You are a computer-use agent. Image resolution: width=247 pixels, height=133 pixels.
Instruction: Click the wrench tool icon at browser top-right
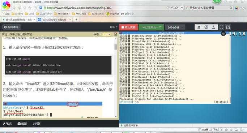point(243,8)
